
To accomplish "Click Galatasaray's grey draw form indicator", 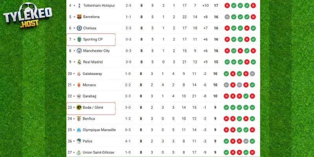I will (253, 73).
